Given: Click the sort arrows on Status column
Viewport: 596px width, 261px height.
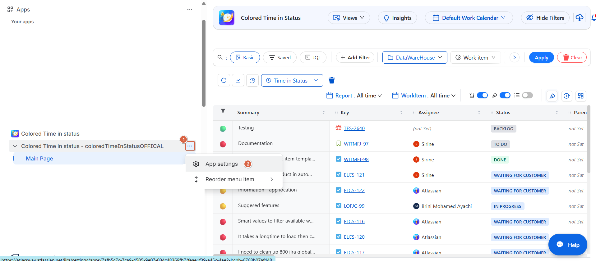Looking at the screenshot, I should [557, 112].
